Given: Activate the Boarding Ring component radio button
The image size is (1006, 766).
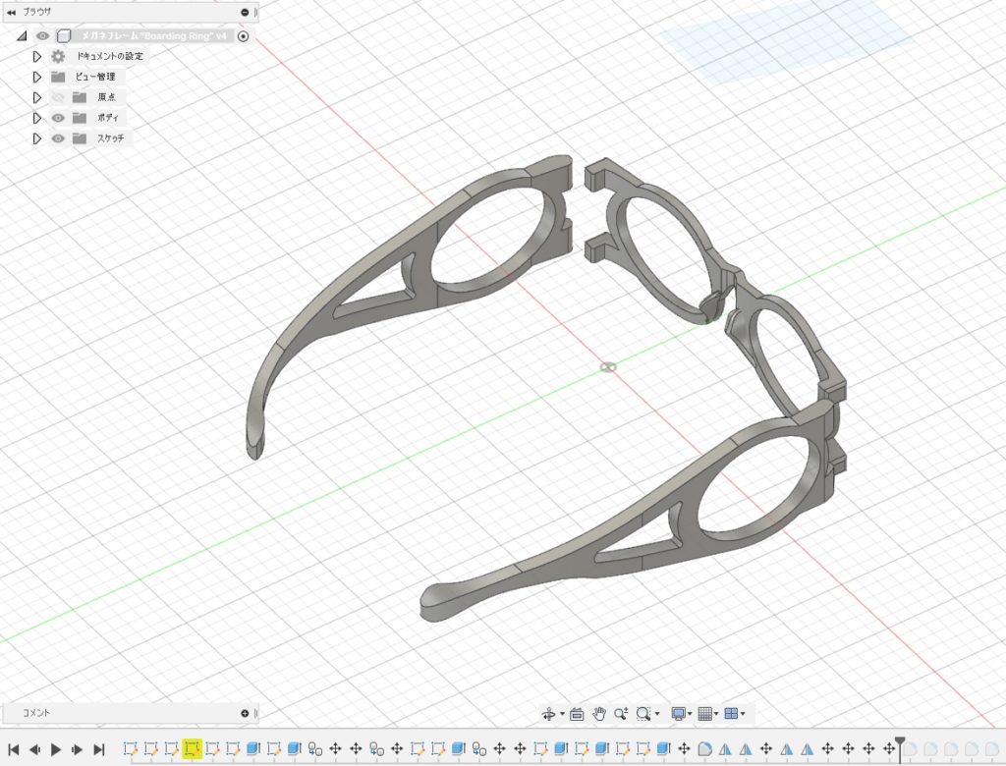Looking at the screenshot, I should [244, 36].
